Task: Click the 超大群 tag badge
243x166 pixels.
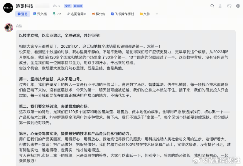Action: 78,6
